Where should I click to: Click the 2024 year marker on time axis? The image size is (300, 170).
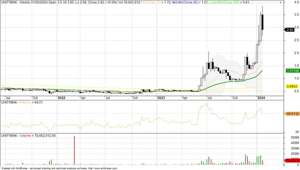coord(260,98)
